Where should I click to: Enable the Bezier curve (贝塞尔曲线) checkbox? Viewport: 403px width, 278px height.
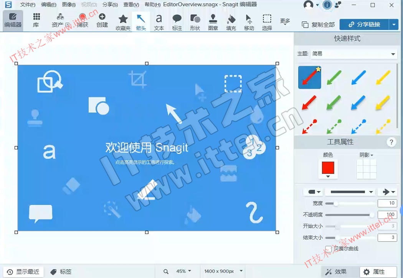coord(329,249)
